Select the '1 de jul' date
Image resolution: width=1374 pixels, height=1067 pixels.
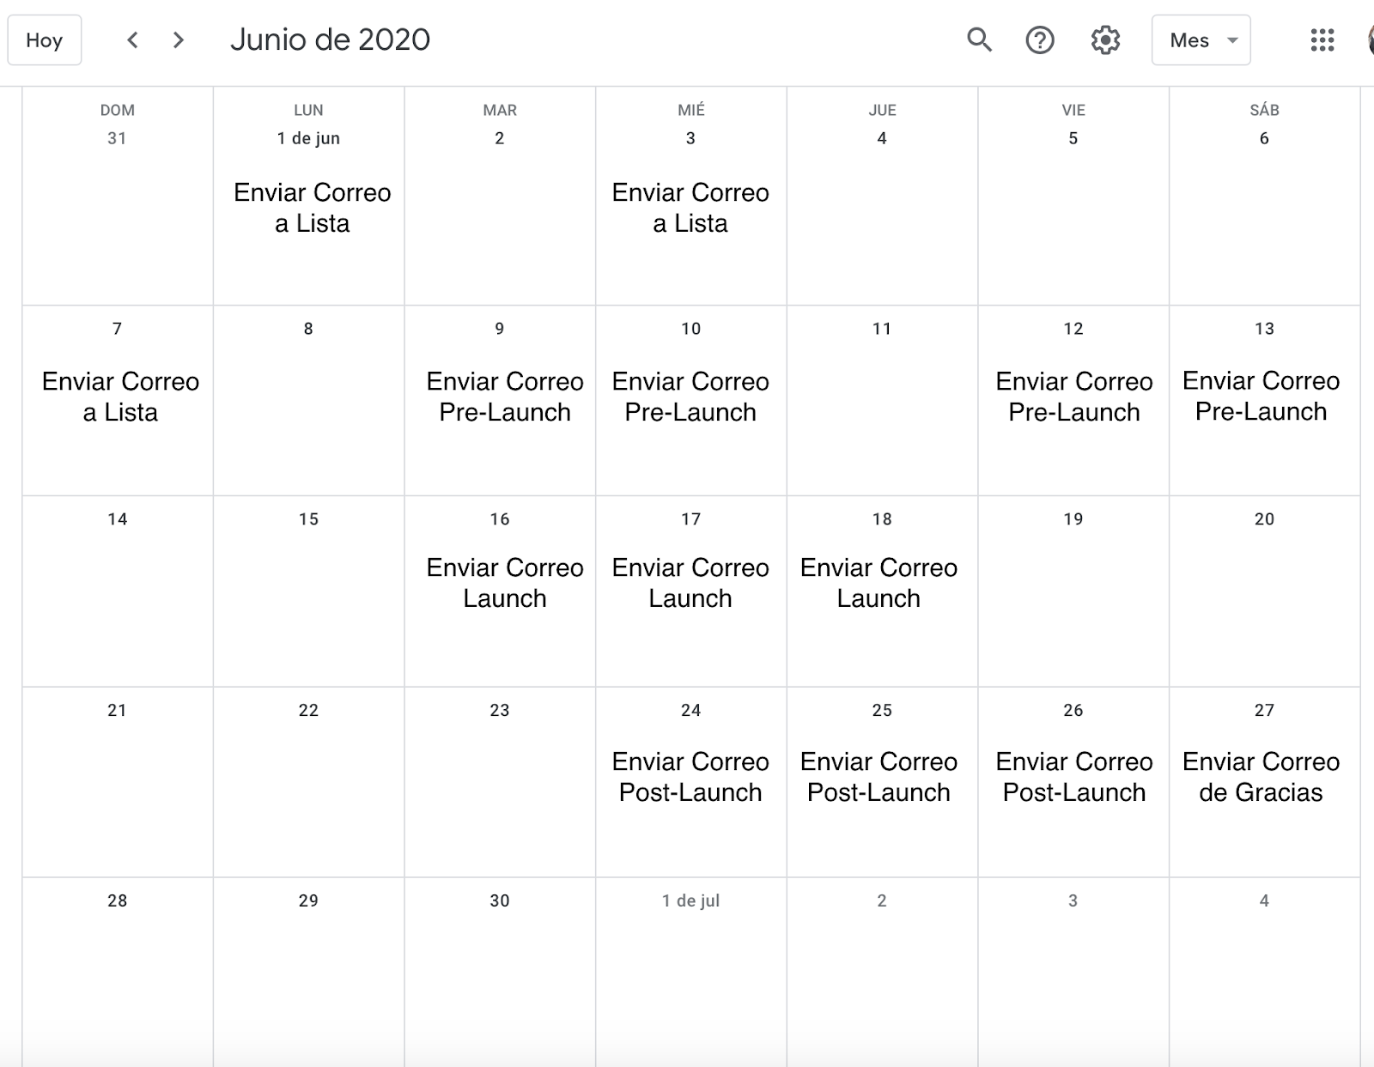tap(690, 900)
